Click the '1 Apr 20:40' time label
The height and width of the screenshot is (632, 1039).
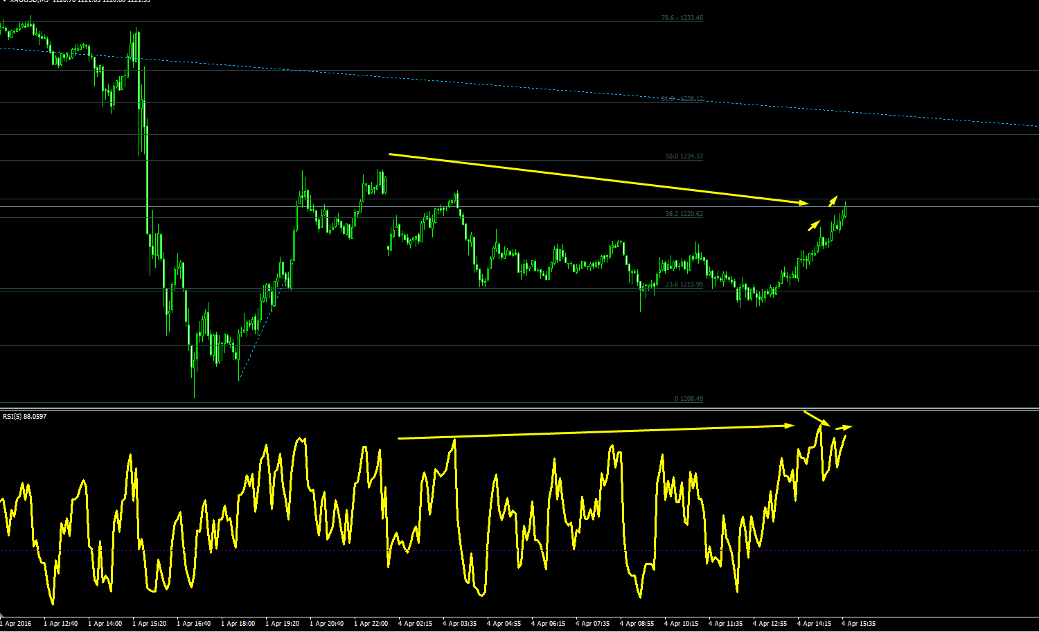(326, 624)
